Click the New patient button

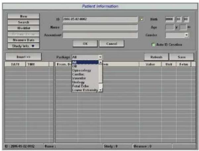point(24,16)
